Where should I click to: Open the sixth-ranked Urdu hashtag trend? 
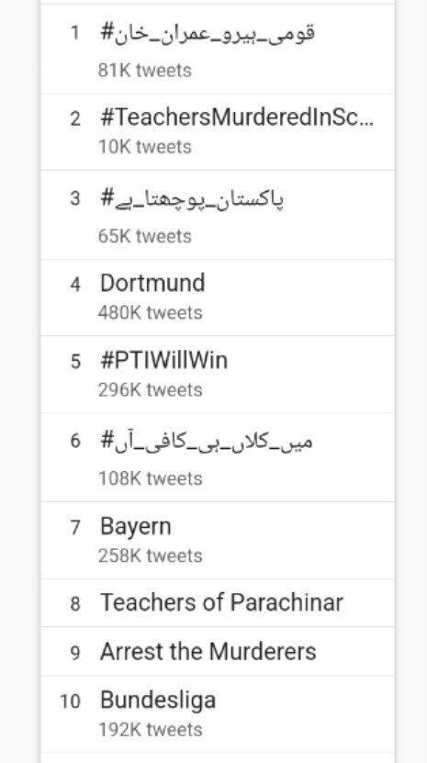pyautogui.click(x=217, y=457)
